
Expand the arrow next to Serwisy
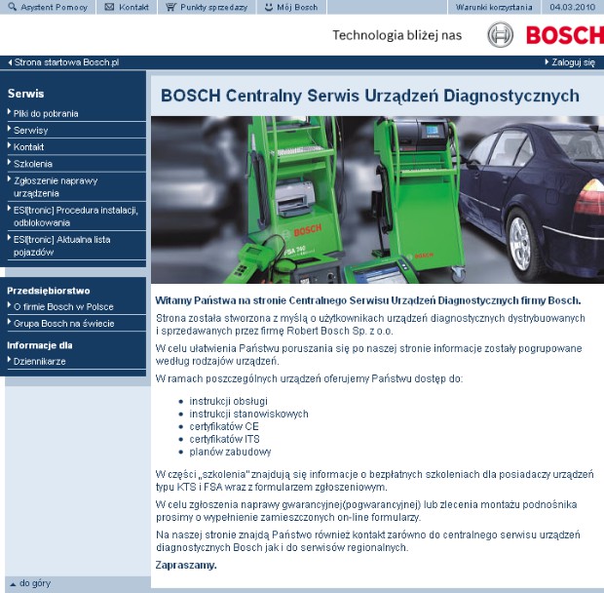9,129
